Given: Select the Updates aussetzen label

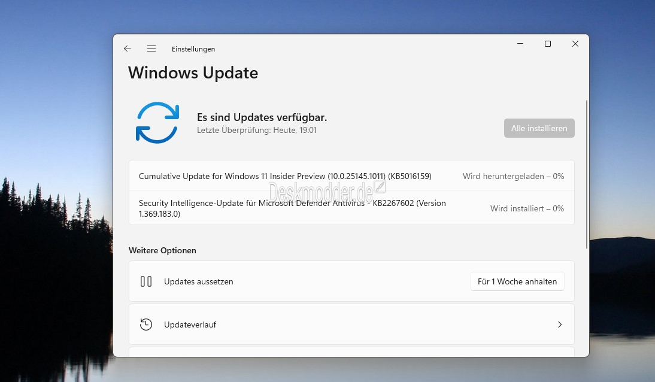Looking at the screenshot, I should pos(198,281).
